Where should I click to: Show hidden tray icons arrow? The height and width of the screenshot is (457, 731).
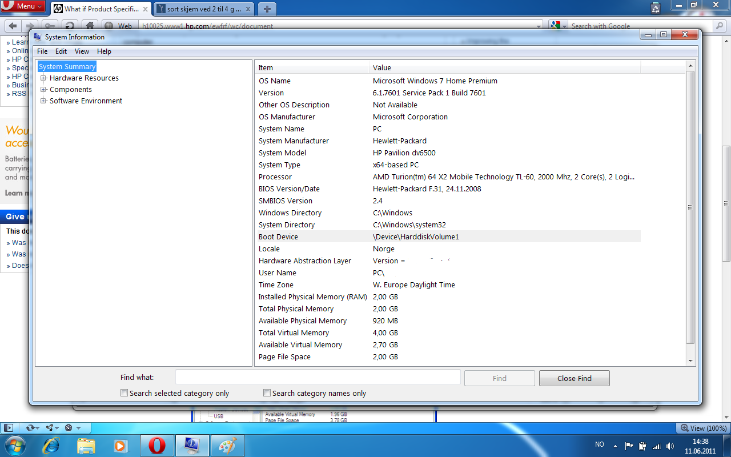pos(615,446)
